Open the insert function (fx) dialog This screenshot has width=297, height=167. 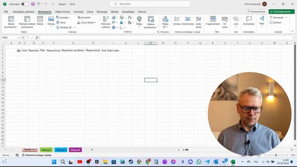point(37,38)
